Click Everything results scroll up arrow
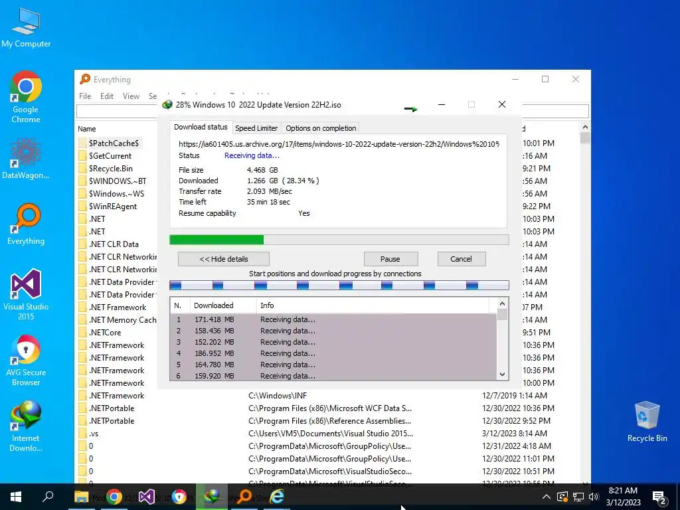 585,127
